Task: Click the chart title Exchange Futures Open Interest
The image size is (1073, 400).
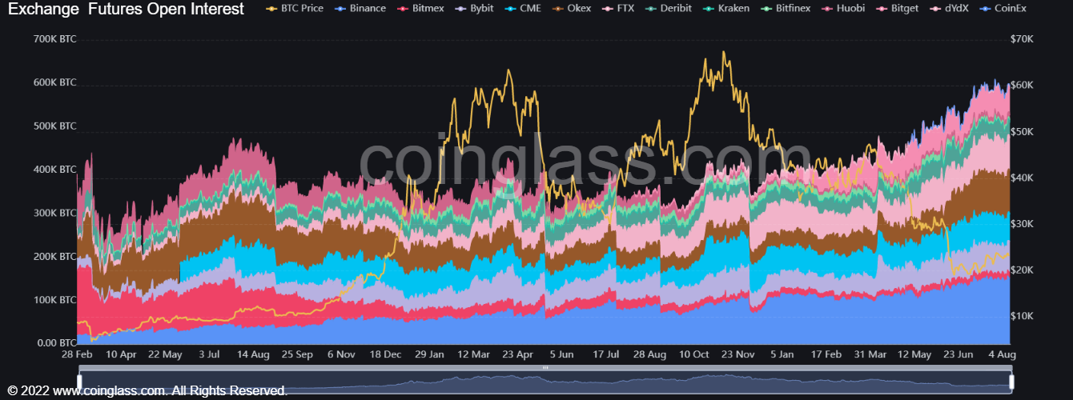Action: [x=127, y=10]
